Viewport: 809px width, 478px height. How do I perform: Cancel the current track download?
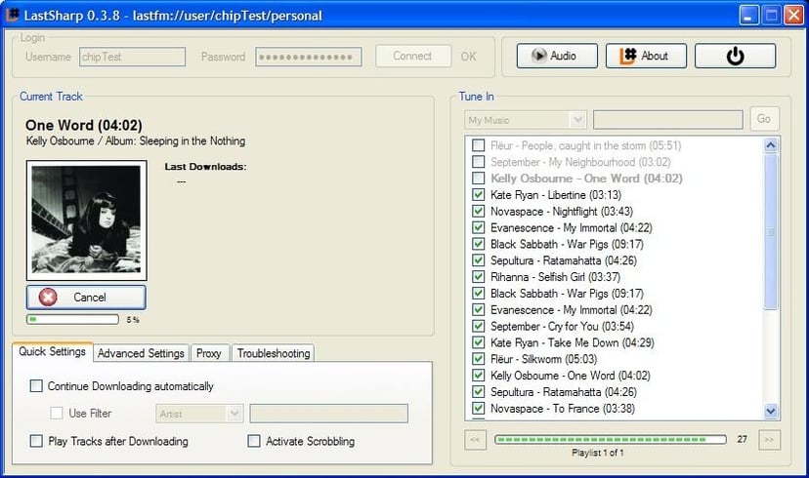(x=86, y=297)
